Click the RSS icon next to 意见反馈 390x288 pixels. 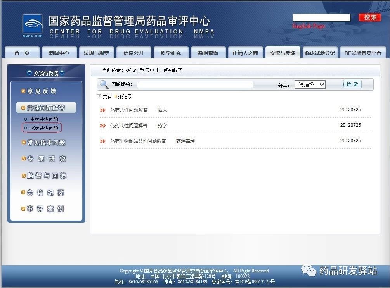[23, 91]
